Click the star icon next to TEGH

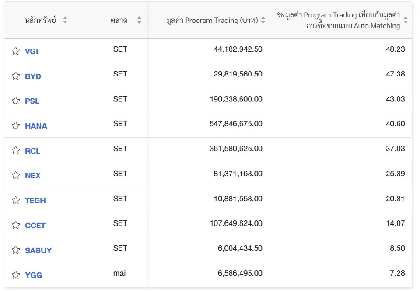[x=16, y=200]
